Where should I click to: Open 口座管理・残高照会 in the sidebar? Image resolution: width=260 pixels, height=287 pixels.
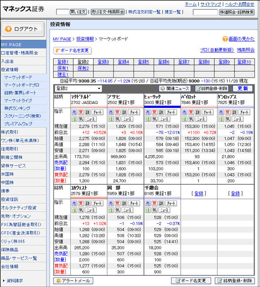tap(19, 53)
